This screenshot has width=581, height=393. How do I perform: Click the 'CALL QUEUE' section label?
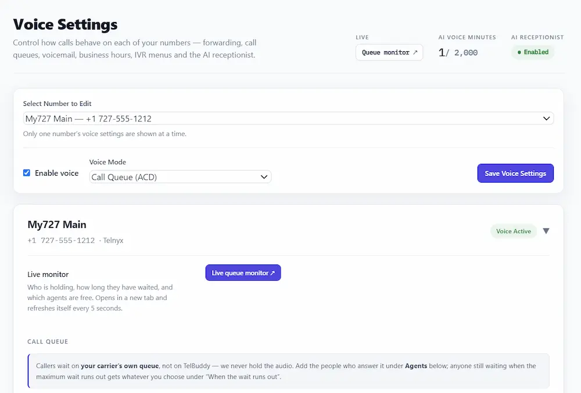pyautogui.click(x=48, y=341)
